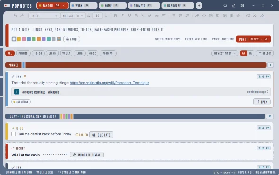Redo the last edit

click(x=22, y=16)
